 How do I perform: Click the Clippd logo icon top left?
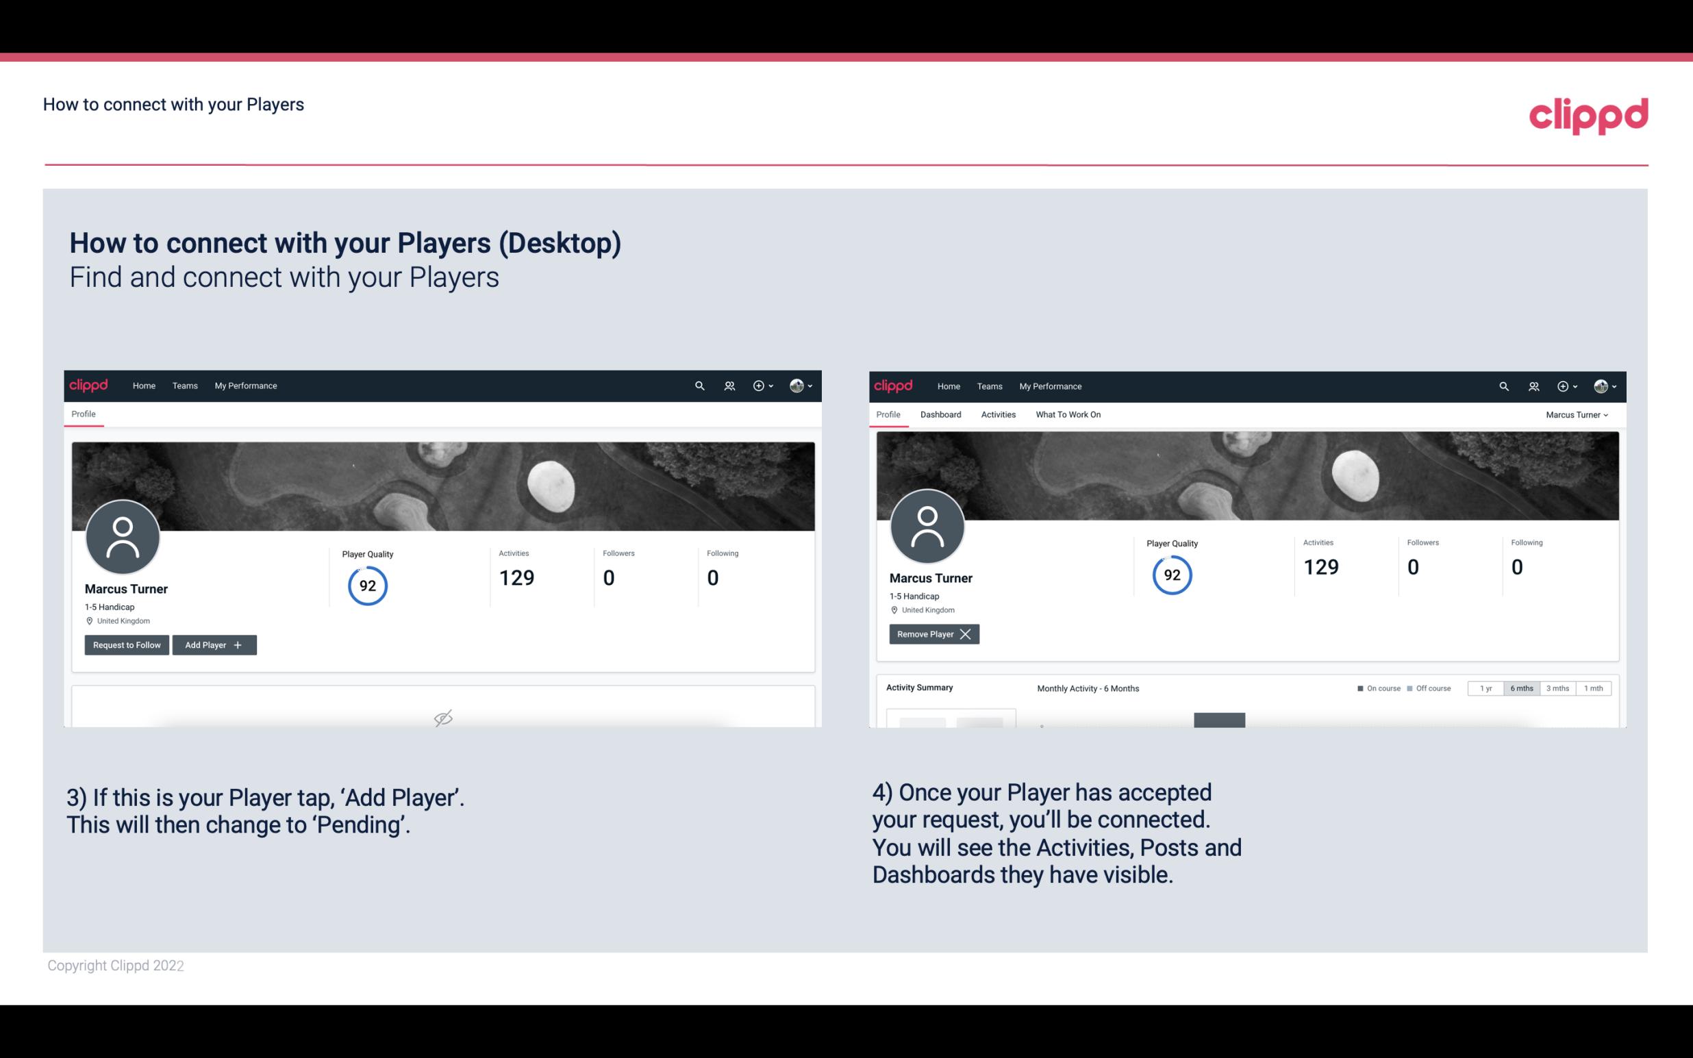tap(91, 386)
